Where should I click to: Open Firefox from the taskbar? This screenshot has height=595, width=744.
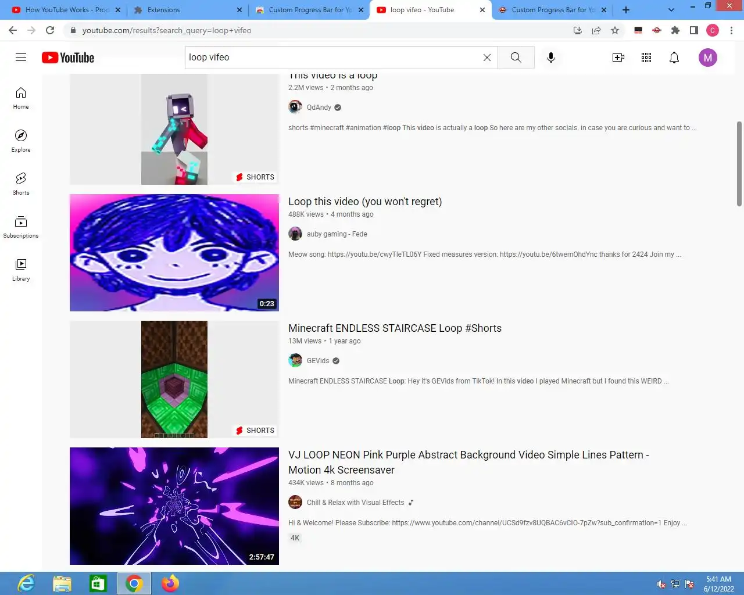[170, 583]
